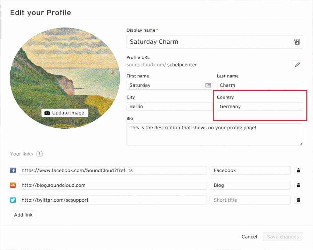Open the Your links help question mark
Viewport: 313px width, 250px height.
point(40,154)
